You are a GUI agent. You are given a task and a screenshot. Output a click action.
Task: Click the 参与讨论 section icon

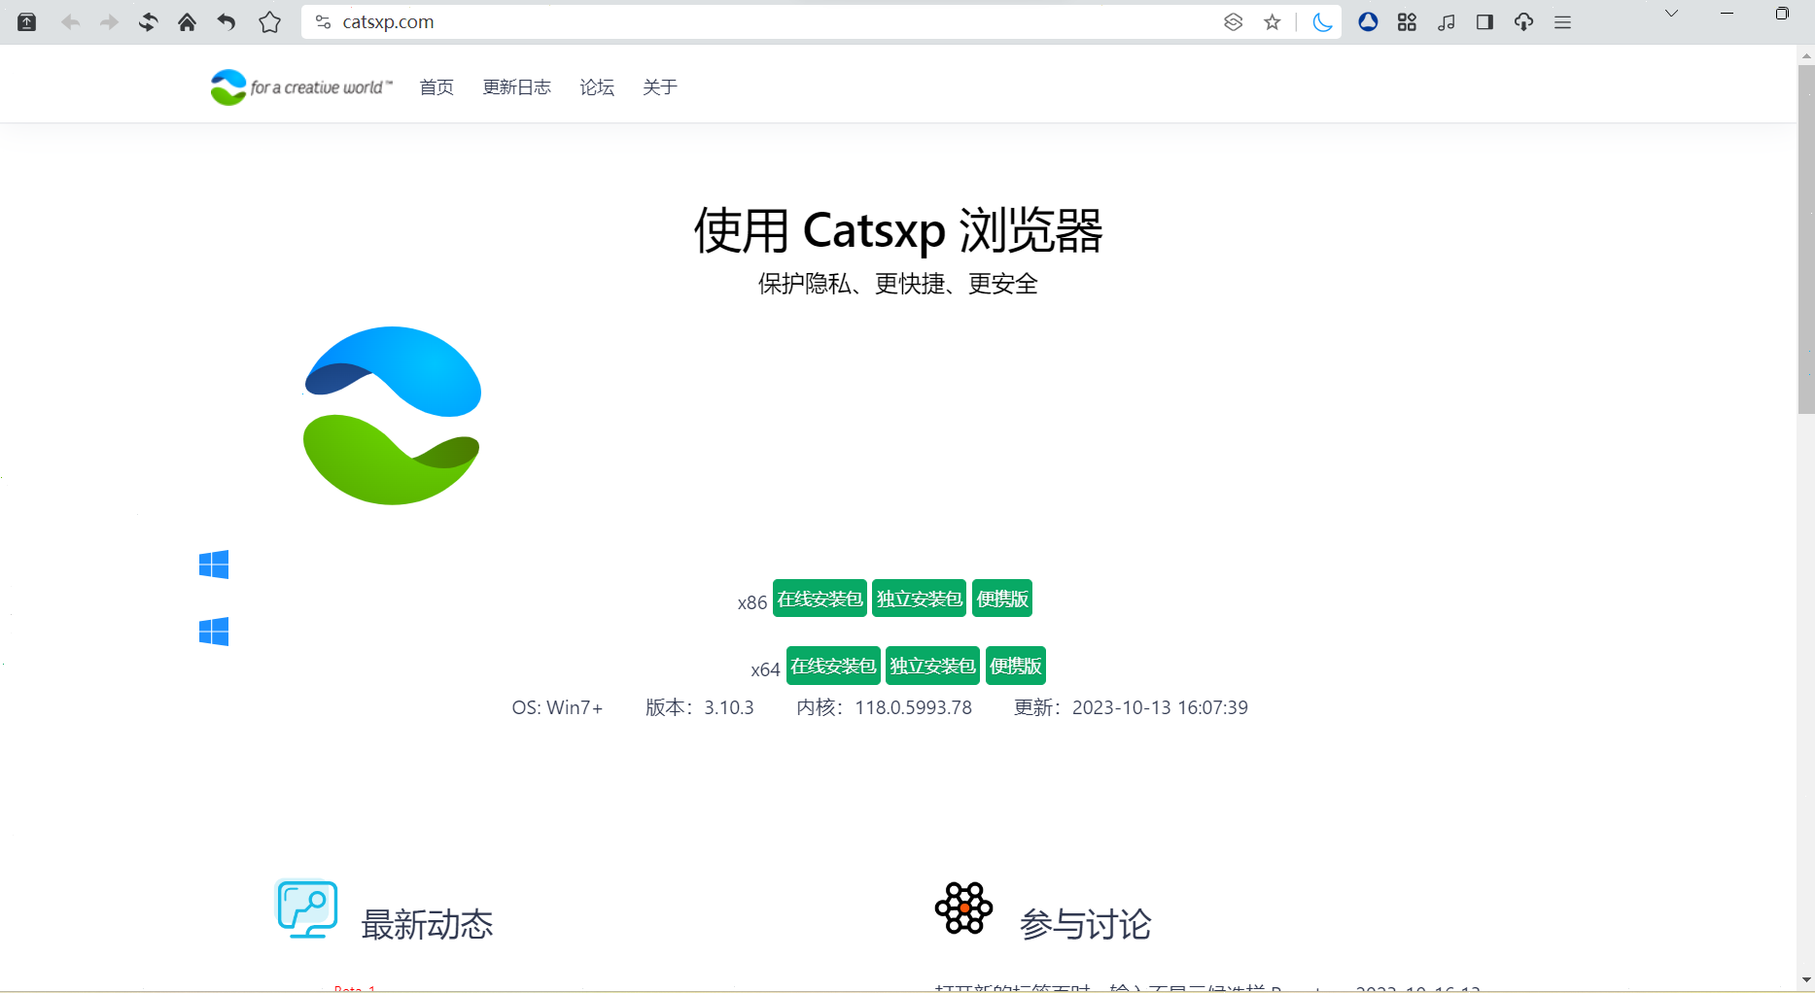coord(963,908)
